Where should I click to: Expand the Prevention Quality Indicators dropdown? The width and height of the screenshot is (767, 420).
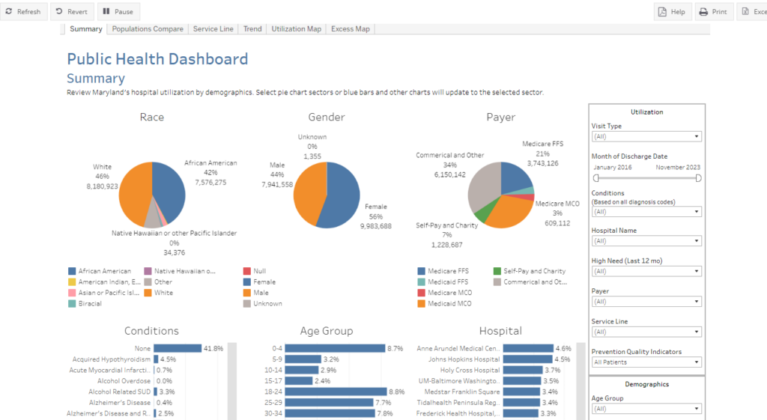coord(646,362)
